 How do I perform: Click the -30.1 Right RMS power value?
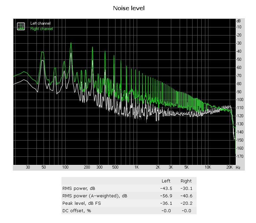186,188
